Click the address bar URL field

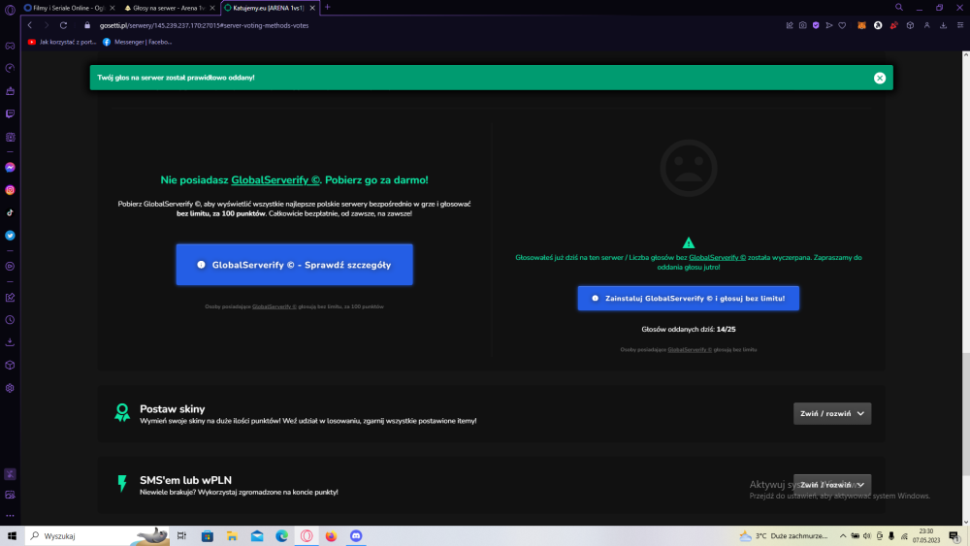pos(204,25)
